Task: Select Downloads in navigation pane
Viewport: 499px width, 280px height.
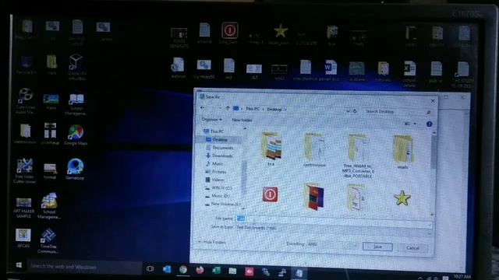Action: [219, 156]
